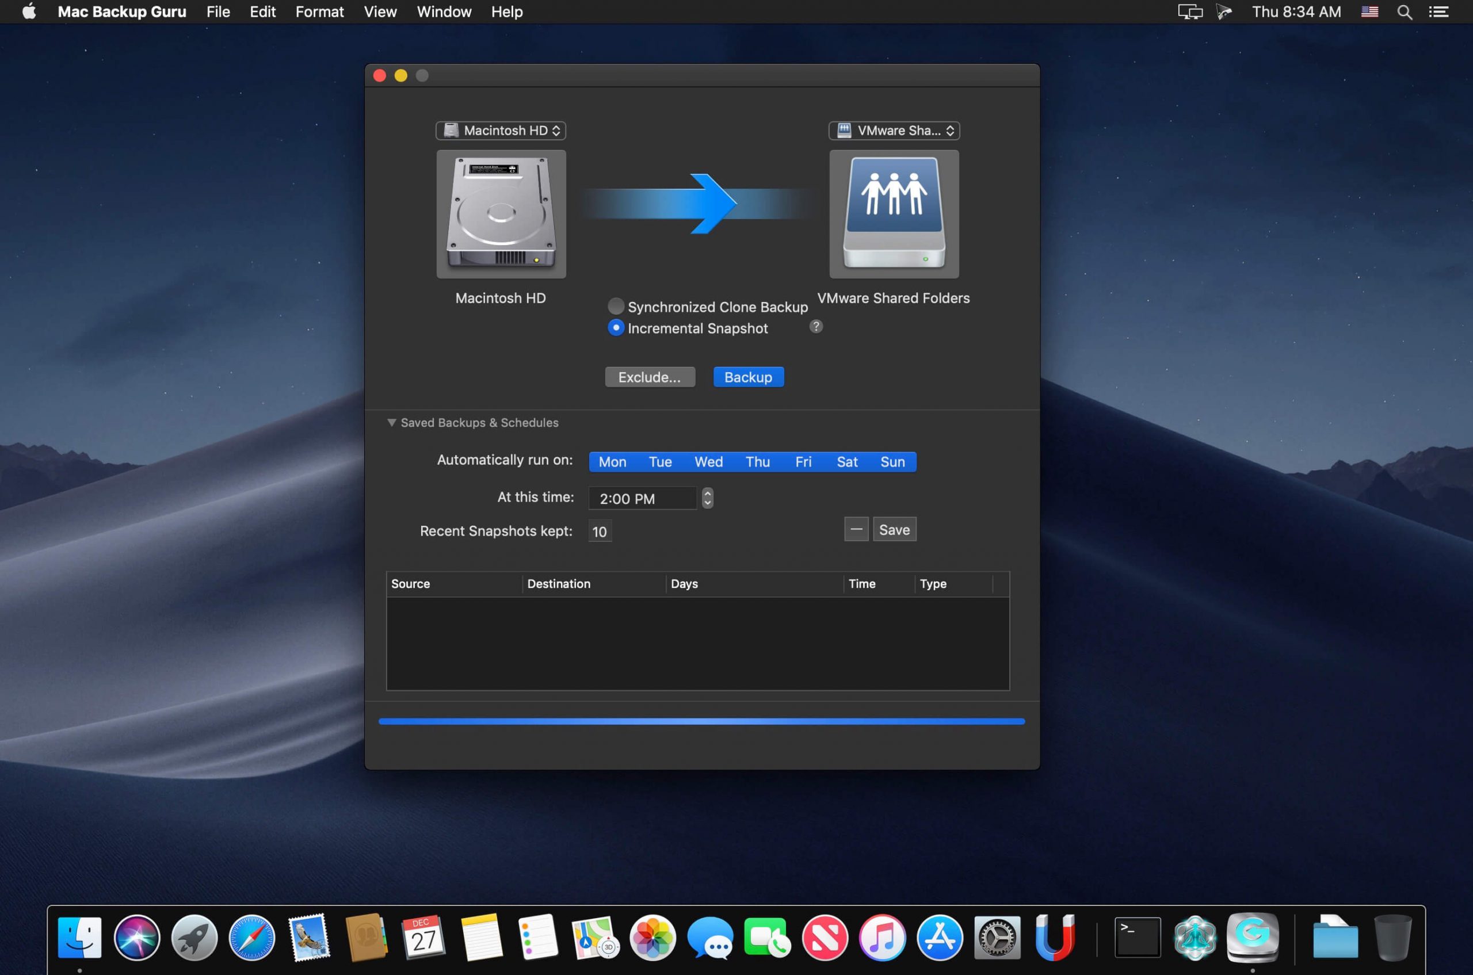Click the Macintosh HD drive icon
Viewport: 1473px width, 975px height.
500,214
